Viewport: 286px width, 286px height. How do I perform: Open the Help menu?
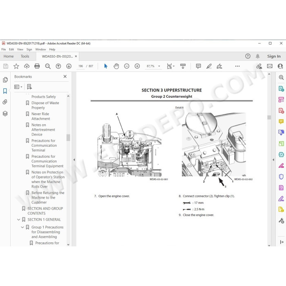point(52,49)
